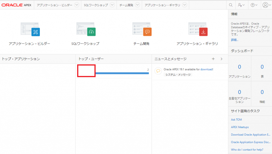Viewport: 272px width, 154px height.
Task: Select チーム開発 menu tab
Action: tap(126, 5)
